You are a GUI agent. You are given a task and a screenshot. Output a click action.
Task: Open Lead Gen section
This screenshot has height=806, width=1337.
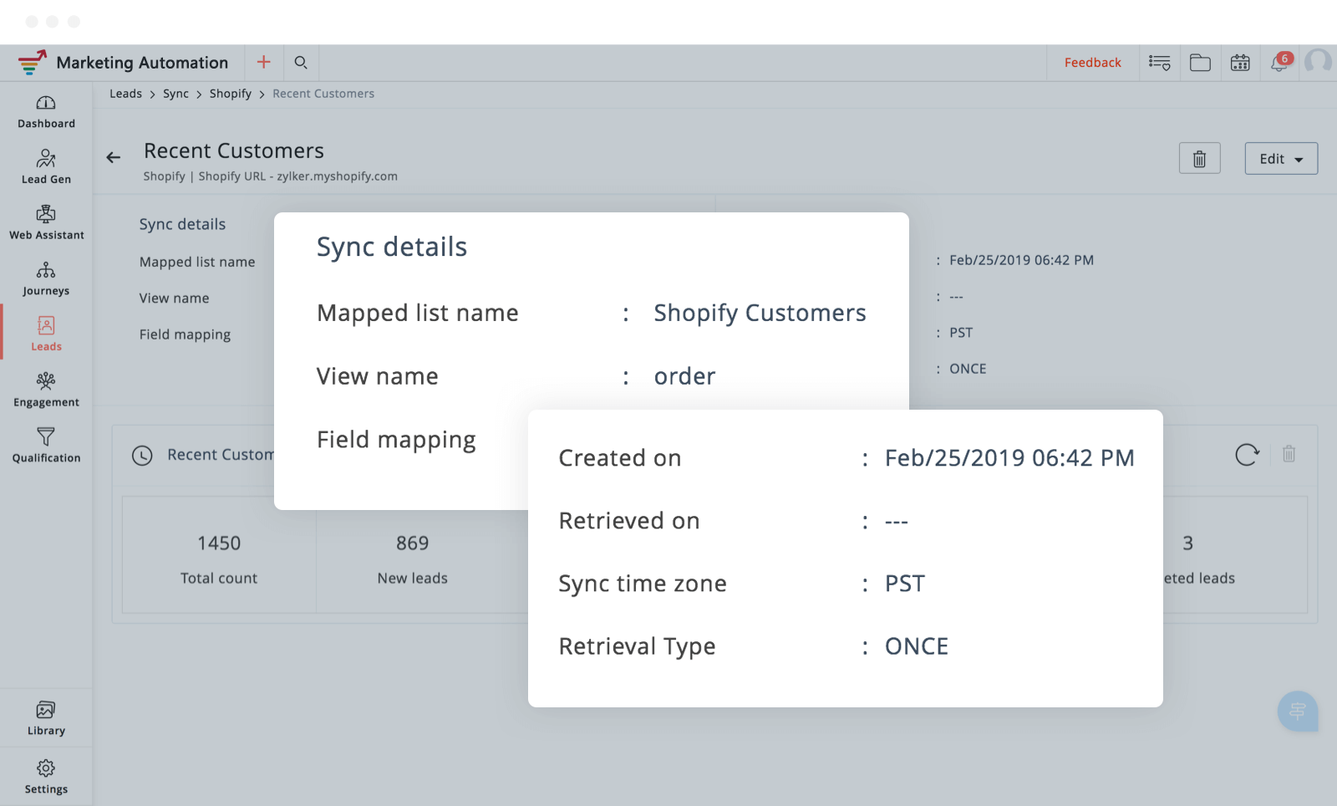[x=46, y=167]
